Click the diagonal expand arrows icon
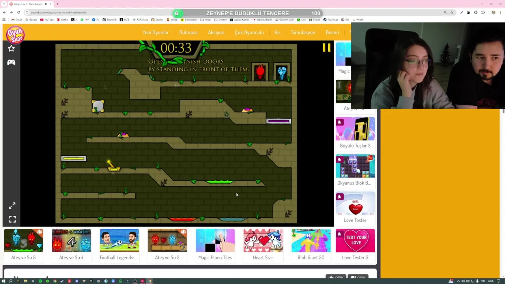The image size is (505, 284). pos(12,206)
